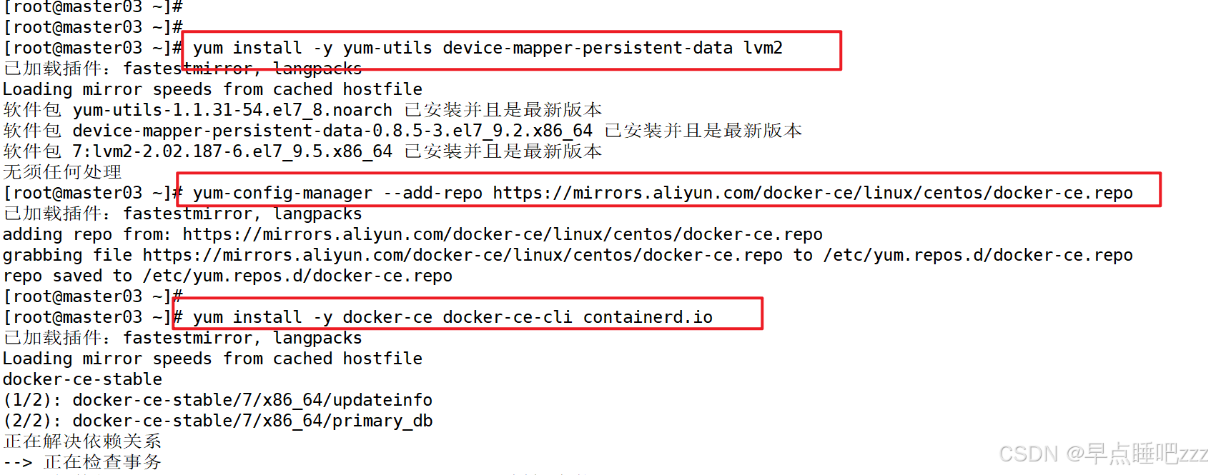The image size is (1211, 475).
Task: Click the yum-utils-1.1.31-54.el7_8.noarch package text
Action: pos(232,110)
